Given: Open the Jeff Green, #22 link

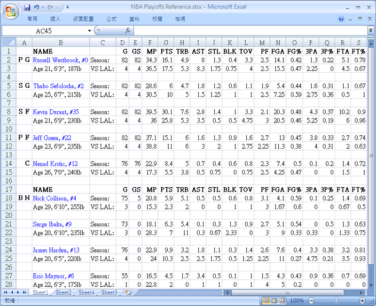Looking at the screenshot, I should click(52, 138).
